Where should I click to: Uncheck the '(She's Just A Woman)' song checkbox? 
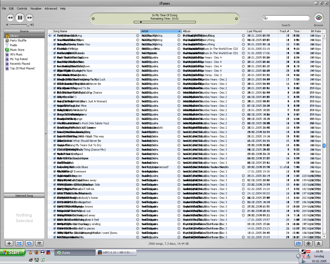[55, 101]
